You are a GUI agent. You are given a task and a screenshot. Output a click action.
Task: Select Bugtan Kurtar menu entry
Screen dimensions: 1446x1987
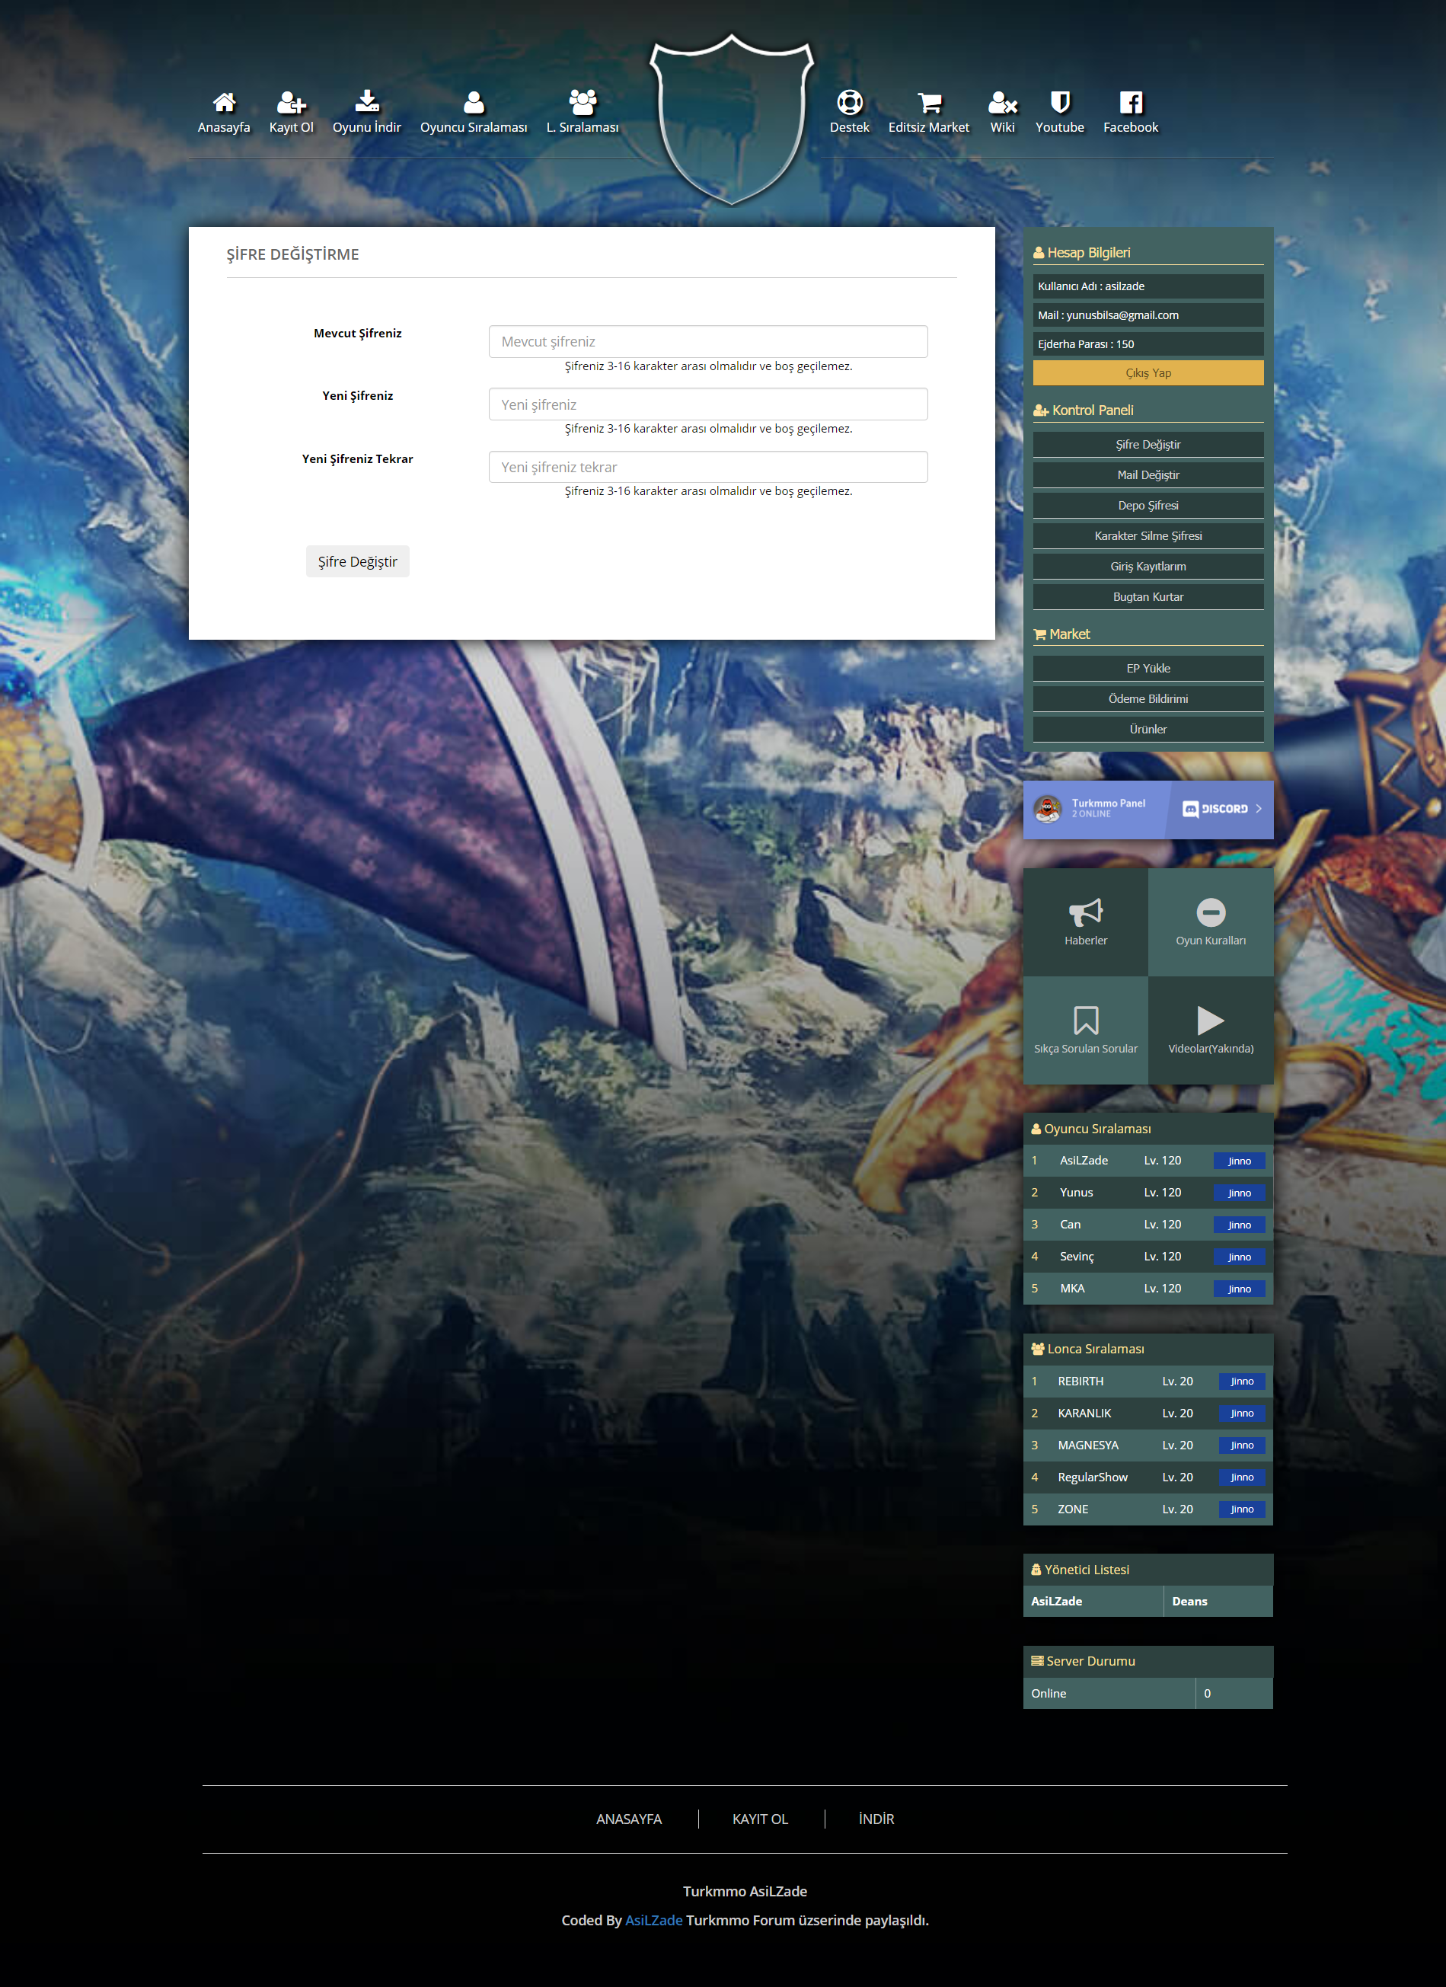[x=1148, y=596]
